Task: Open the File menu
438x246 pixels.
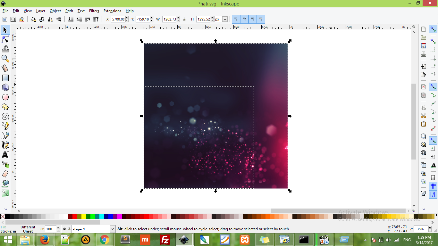Action: pyautogui.click(x=5, y=11)
